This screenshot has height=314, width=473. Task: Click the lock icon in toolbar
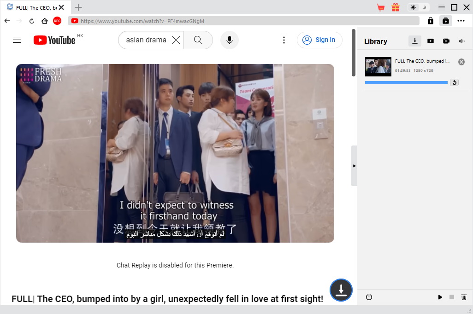[431, 21]
